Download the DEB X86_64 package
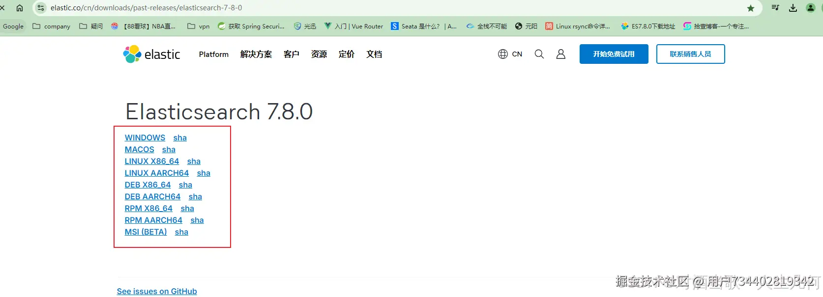This screenshot has width=823, height=297. [x=147, y=185]
